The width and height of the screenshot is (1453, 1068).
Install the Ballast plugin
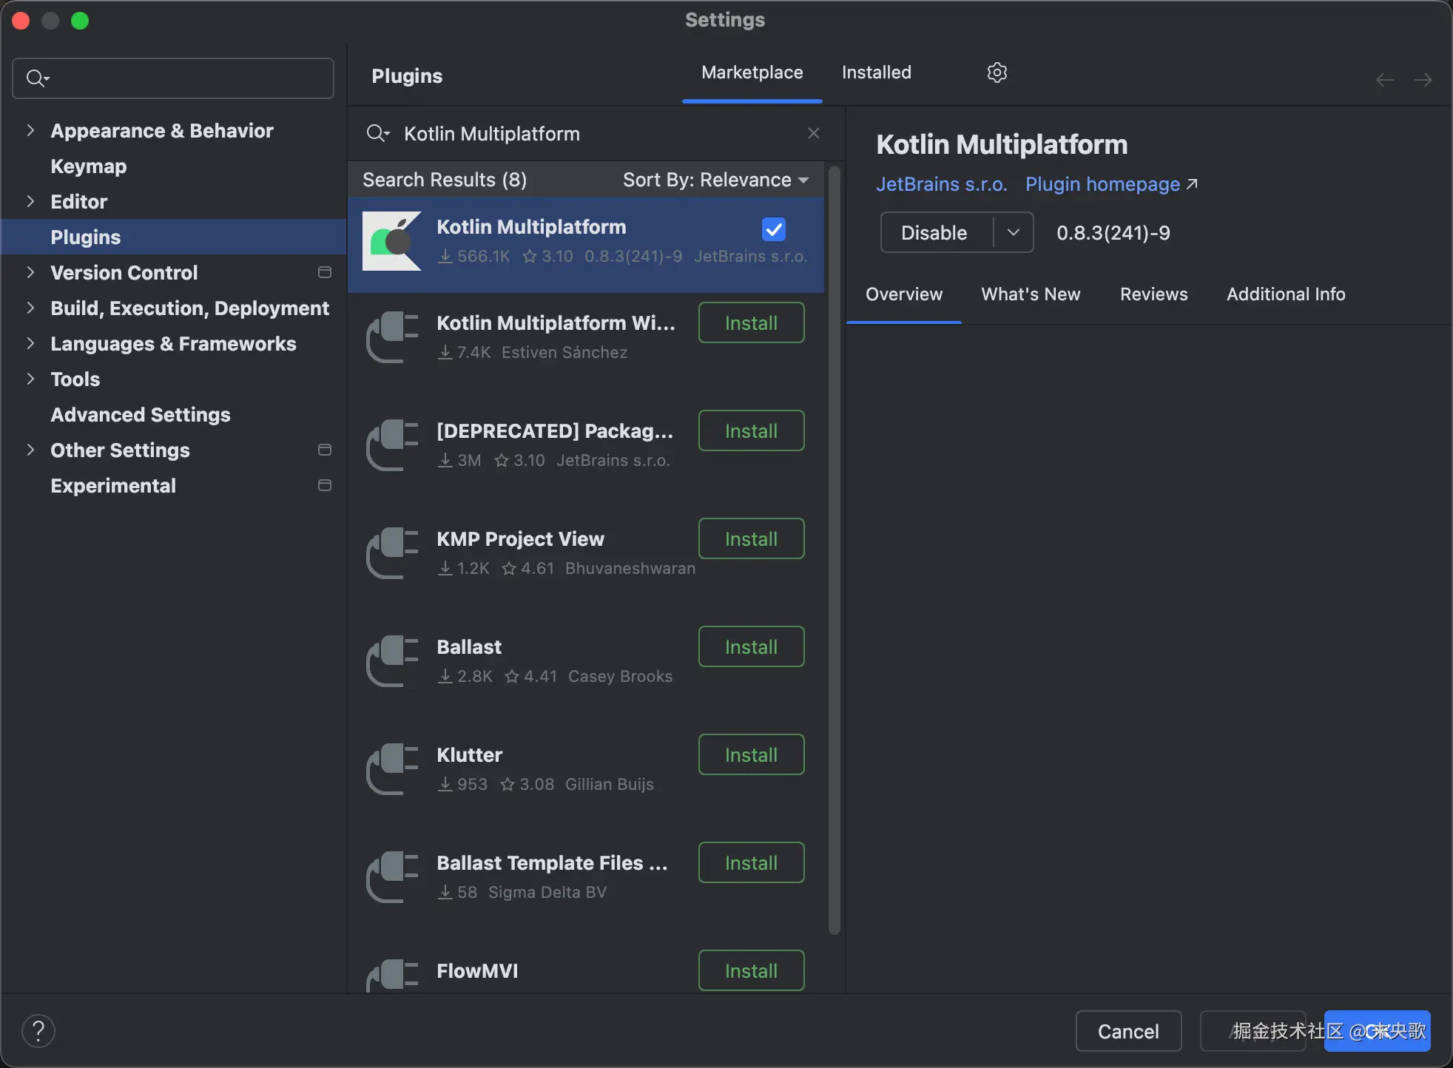pos(751,647)
